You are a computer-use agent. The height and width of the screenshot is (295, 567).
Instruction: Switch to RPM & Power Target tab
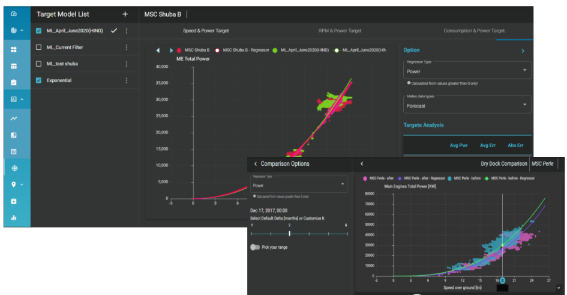340,31
